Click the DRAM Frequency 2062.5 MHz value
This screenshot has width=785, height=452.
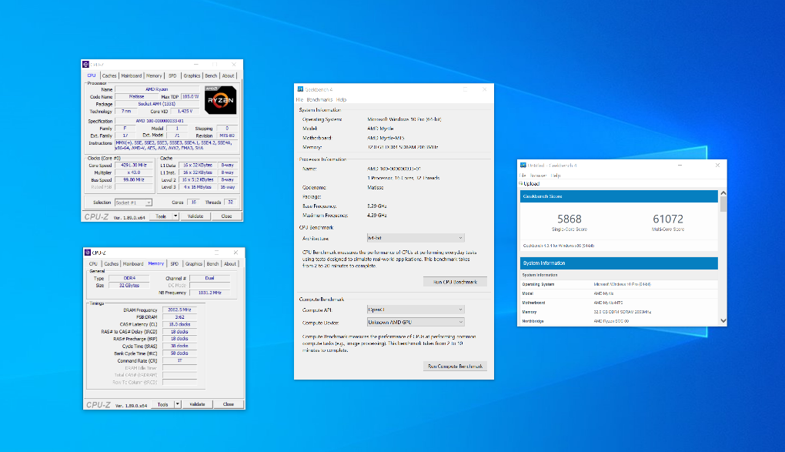coord(180,310)
